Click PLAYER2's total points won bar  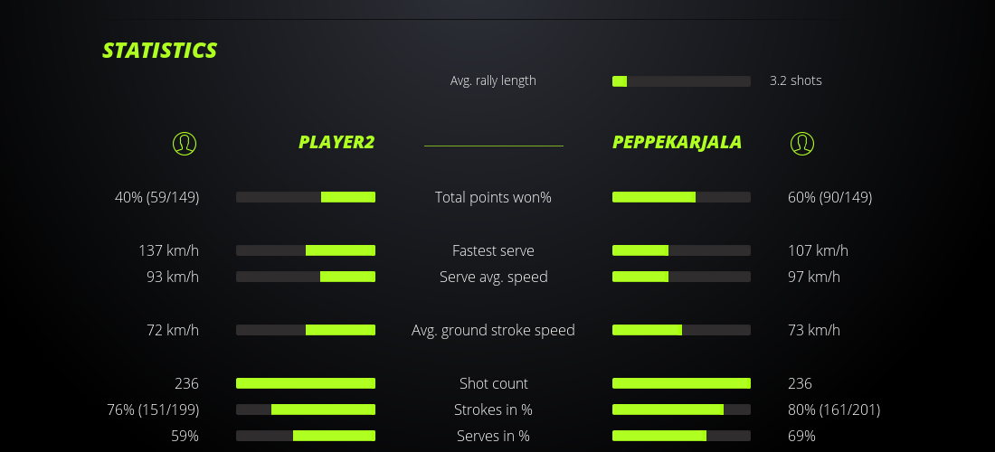[x=306, y=197]
